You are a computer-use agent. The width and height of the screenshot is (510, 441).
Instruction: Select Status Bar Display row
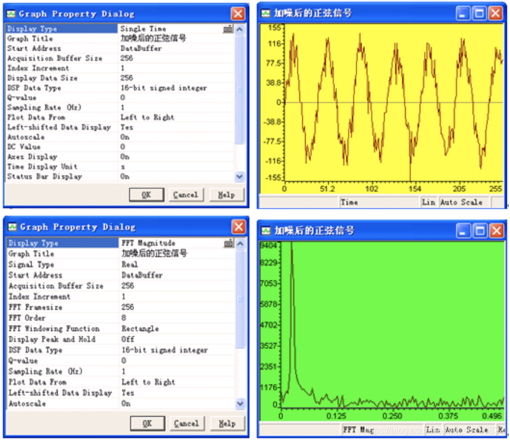tap(120, 176)
